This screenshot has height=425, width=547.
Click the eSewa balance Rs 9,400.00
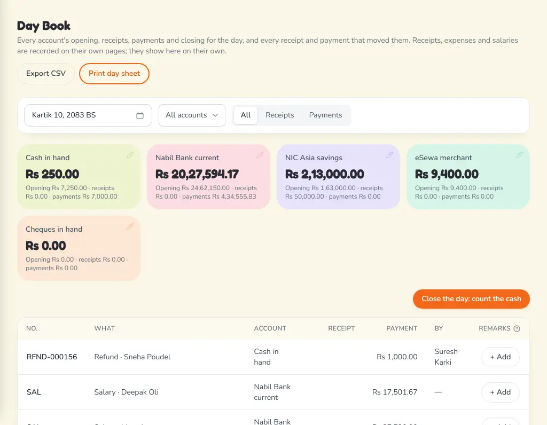point(447,174)
